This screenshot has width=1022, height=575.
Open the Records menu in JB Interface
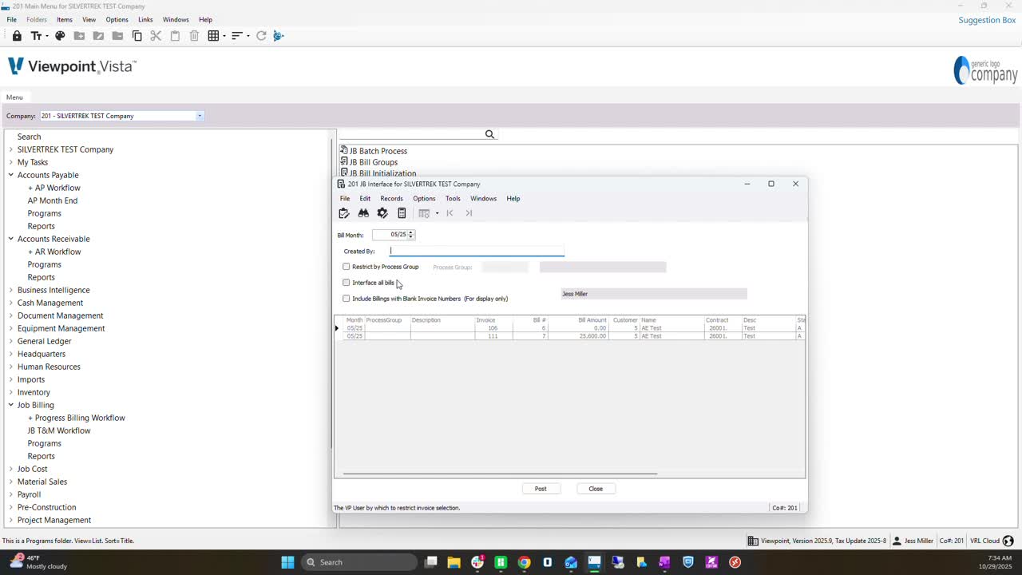pyautogui.click(x=391, y=199)
